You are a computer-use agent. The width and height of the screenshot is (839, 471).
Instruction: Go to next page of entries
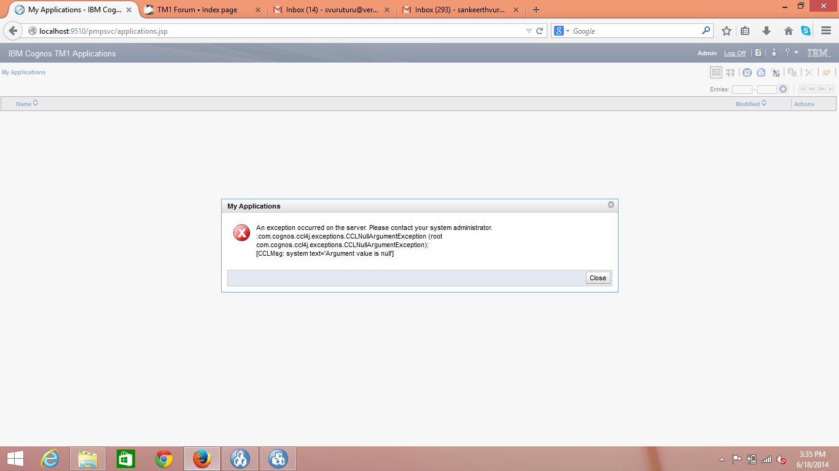822,89
